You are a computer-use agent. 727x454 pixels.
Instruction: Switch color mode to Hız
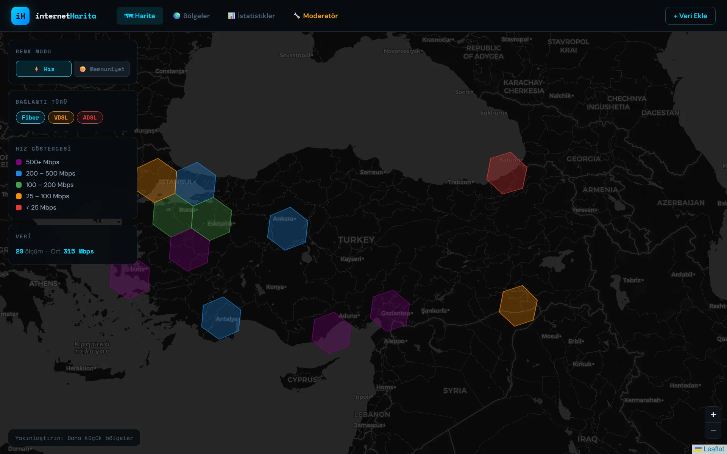pos(44,69)
